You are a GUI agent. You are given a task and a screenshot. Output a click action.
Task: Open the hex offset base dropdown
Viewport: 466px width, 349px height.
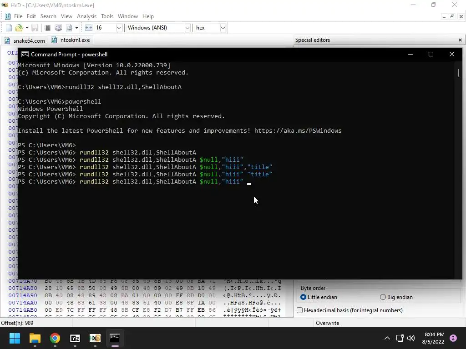[223, 28]
